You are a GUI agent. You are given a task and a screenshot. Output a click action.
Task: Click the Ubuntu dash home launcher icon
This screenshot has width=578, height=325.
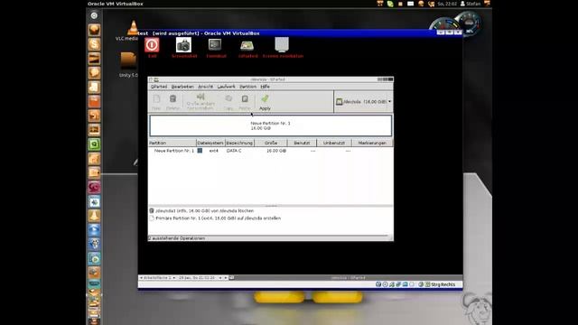(x=94, y=15)
